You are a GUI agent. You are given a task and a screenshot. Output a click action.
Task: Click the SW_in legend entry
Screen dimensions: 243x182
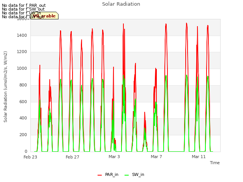(x=134, y=174)
